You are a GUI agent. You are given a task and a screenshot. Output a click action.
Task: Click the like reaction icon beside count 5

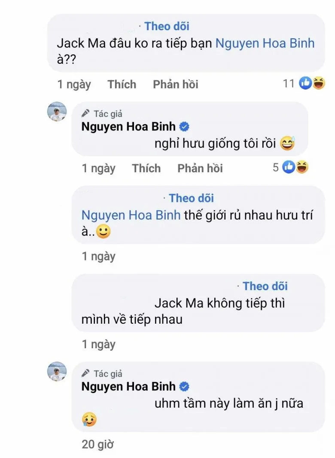[x=289, y=168]
